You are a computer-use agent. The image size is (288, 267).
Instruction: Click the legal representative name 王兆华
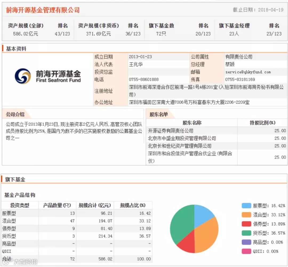136,64
